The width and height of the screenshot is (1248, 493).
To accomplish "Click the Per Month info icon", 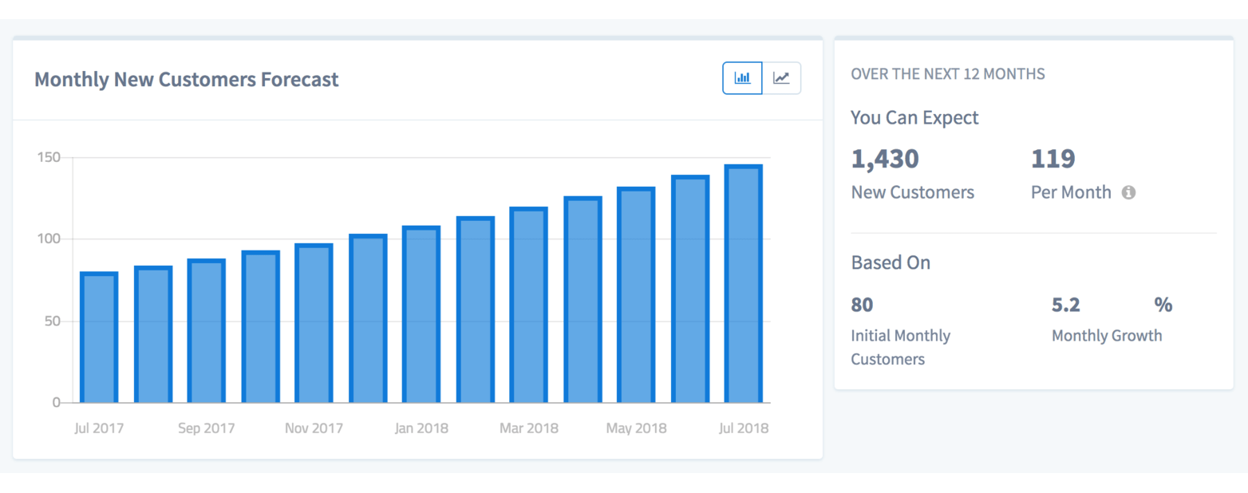I will 1128,192.
